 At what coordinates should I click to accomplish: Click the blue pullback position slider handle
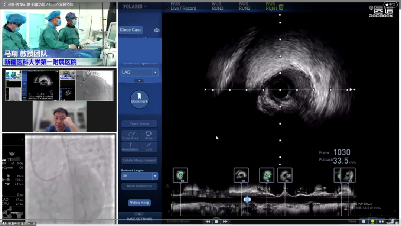(247, 200)
